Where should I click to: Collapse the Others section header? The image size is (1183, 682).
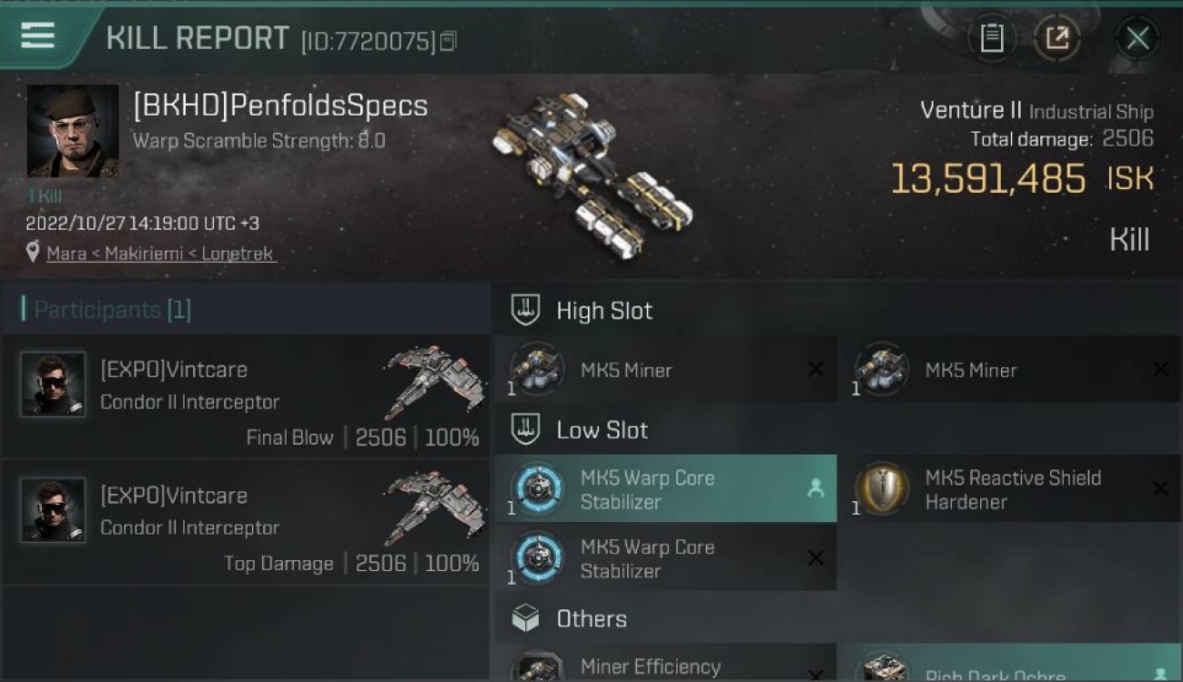pyautogui.click(x=837, y=618)
